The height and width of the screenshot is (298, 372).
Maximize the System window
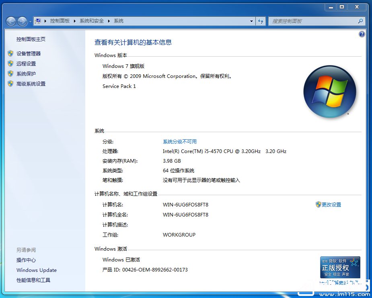pos(341,7)
